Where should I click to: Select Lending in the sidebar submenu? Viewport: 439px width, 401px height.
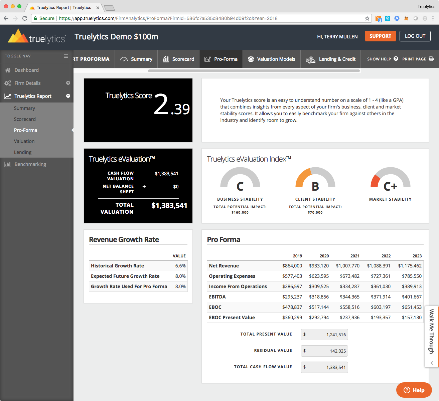point(23,152)
